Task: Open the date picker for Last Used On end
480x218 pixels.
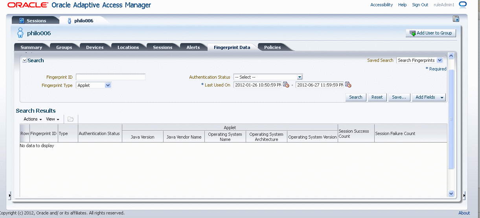Action: [348, 85]
